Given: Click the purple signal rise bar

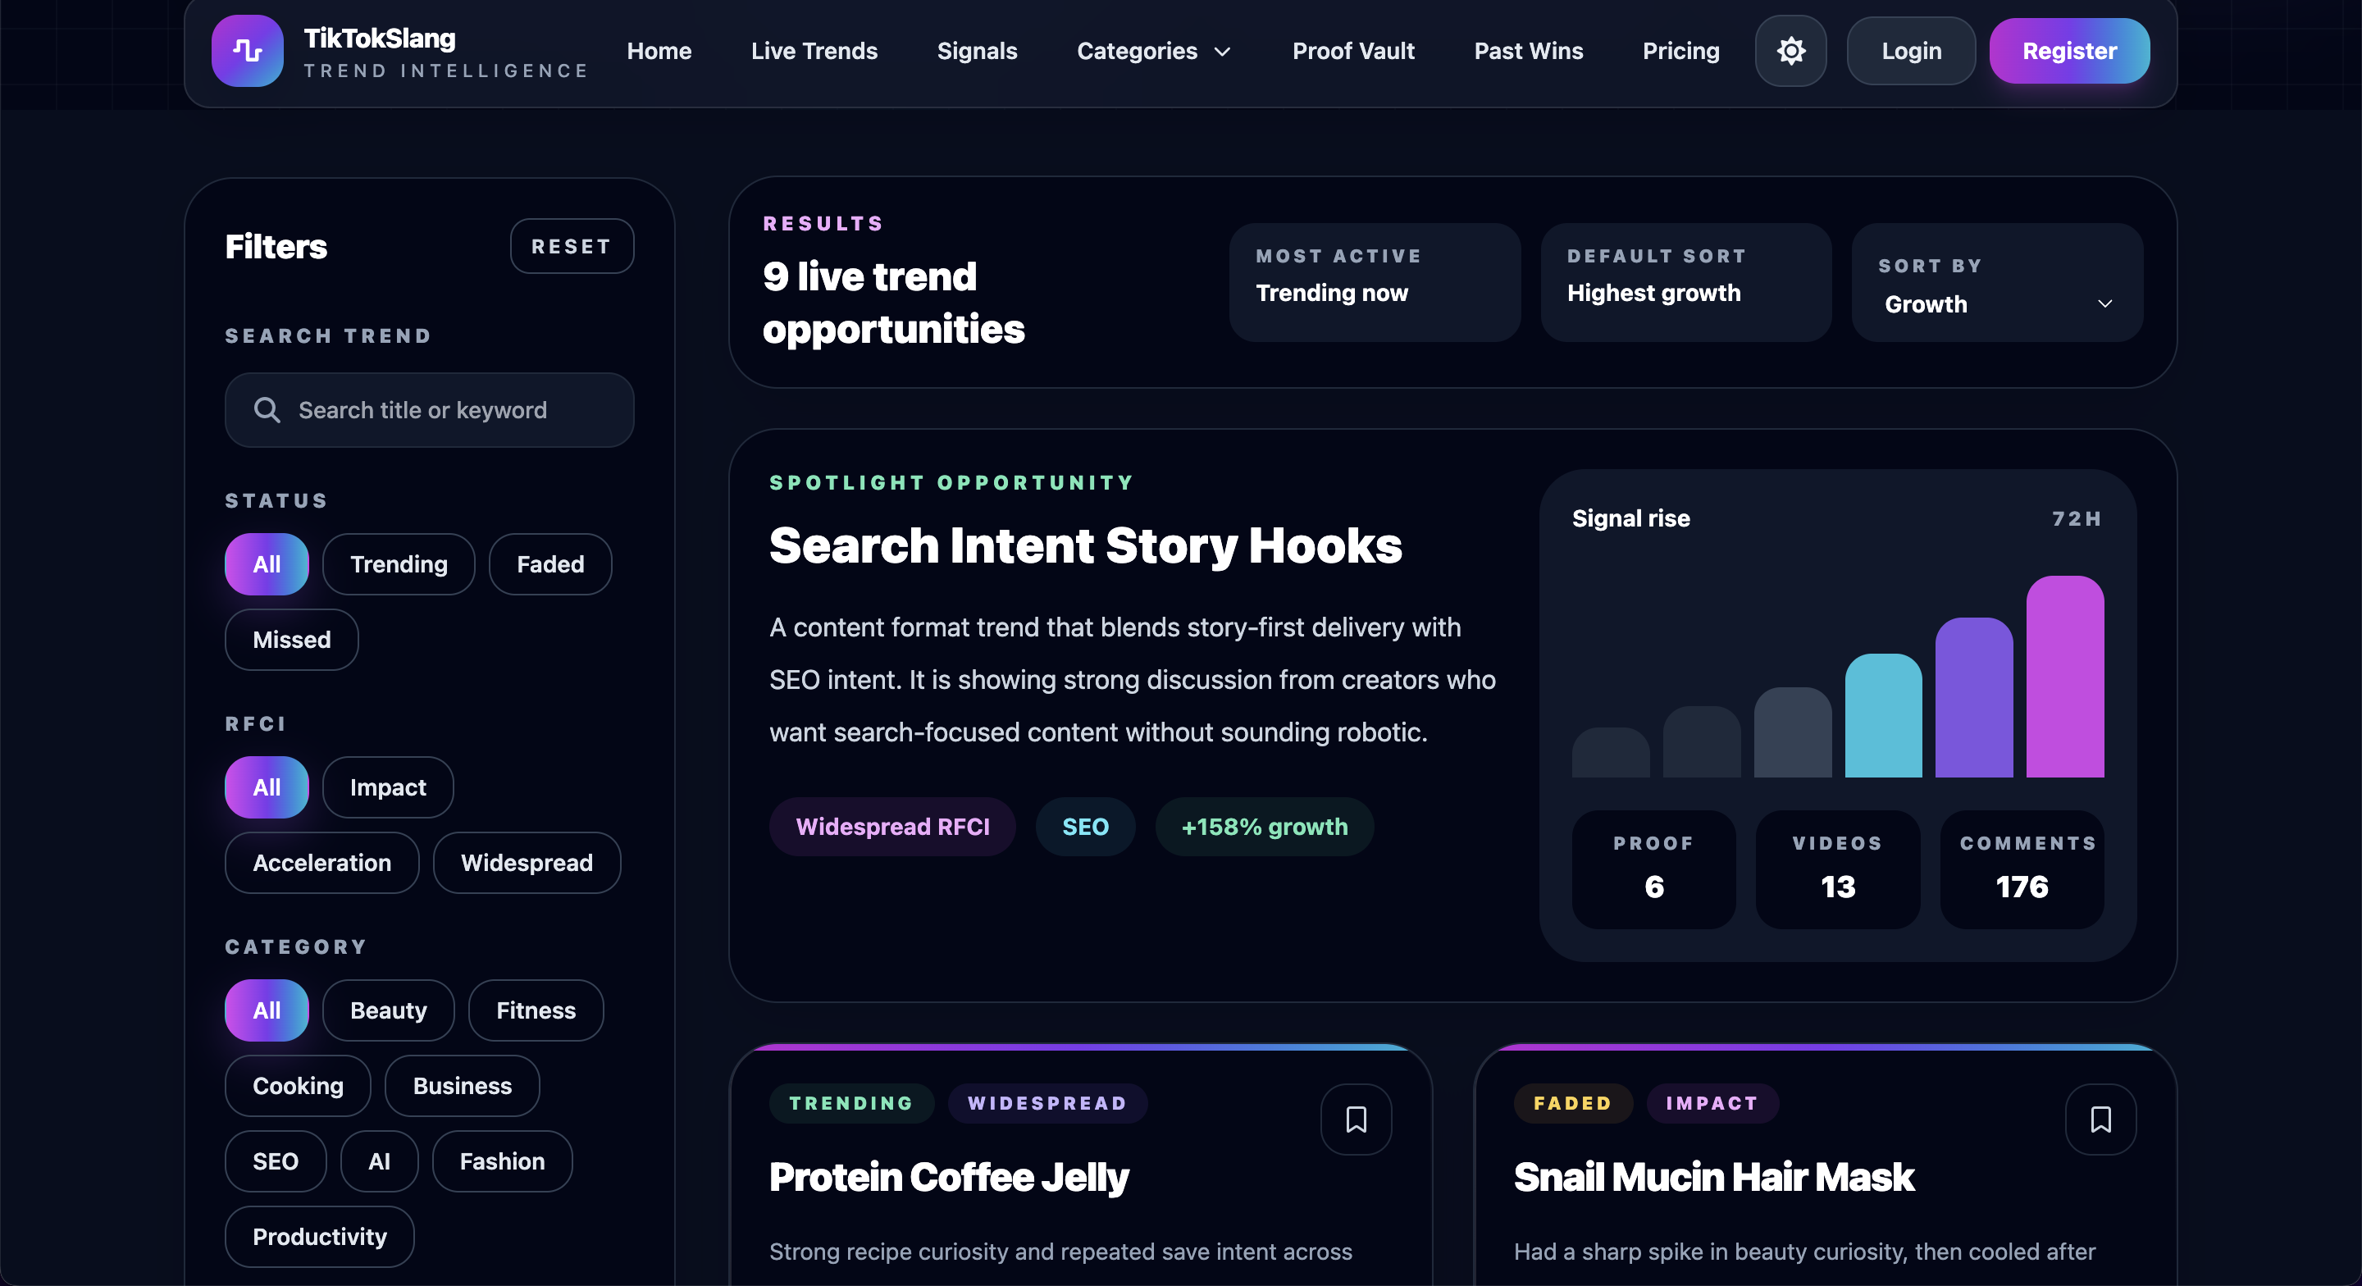Looking at the screenshot, I should [1973, 697].
